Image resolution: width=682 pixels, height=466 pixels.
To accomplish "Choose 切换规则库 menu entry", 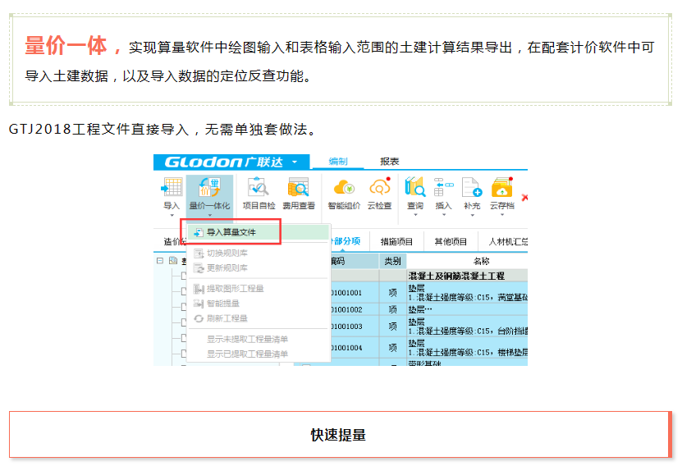I will click(x=259, y=253).
